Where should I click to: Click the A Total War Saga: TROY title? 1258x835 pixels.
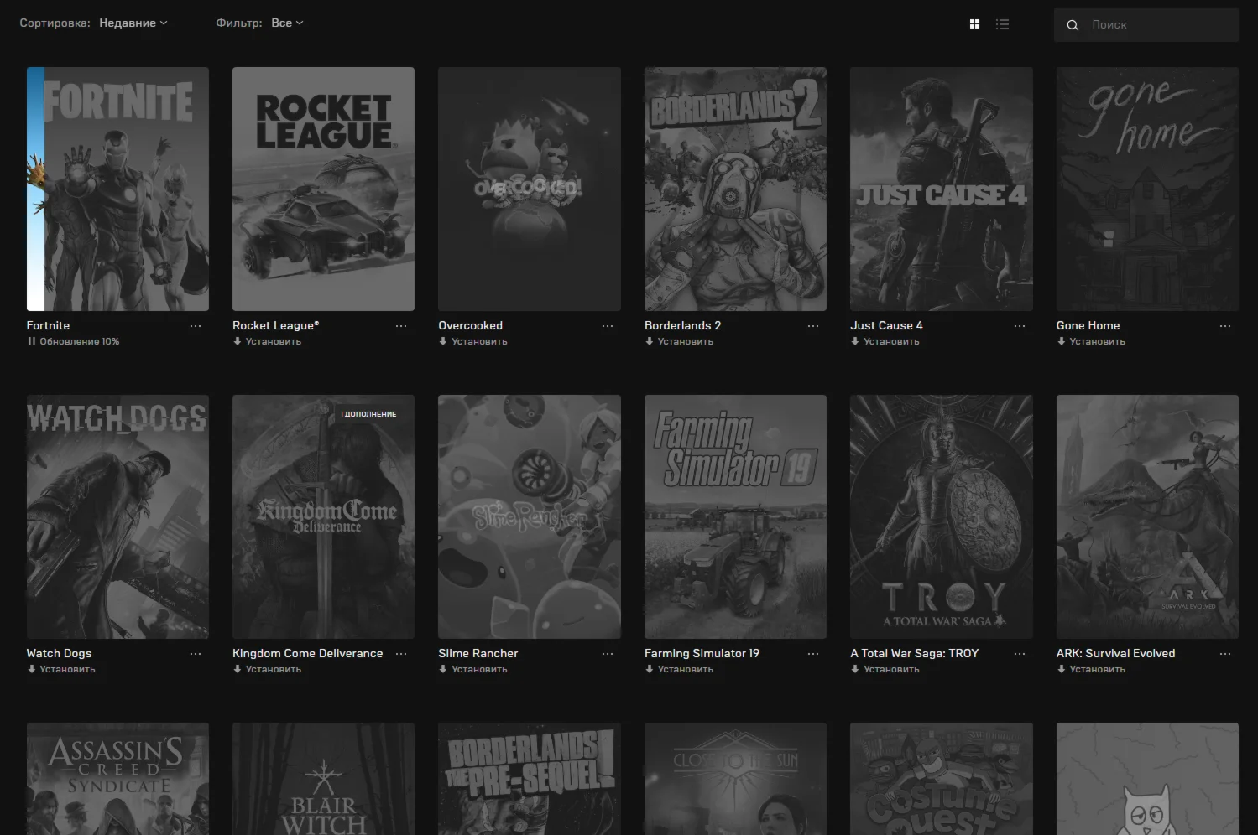click(x=914, y=653)
